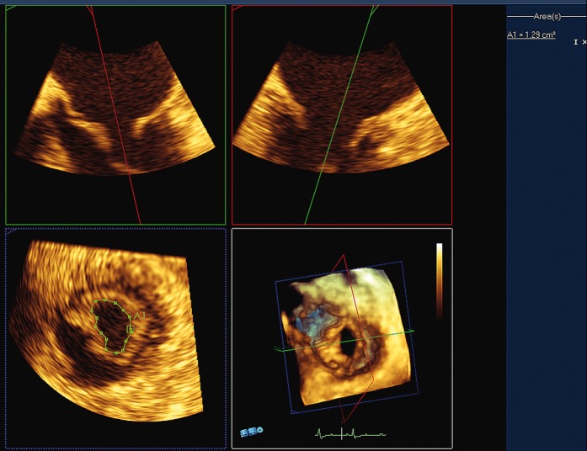Viewport: 587px width, 451px height.
Task: Click the Area(s) panel heading
Action: point(547,17)
